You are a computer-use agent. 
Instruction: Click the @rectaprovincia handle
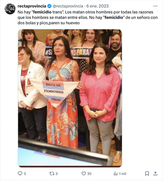click(x=68, y=6)
